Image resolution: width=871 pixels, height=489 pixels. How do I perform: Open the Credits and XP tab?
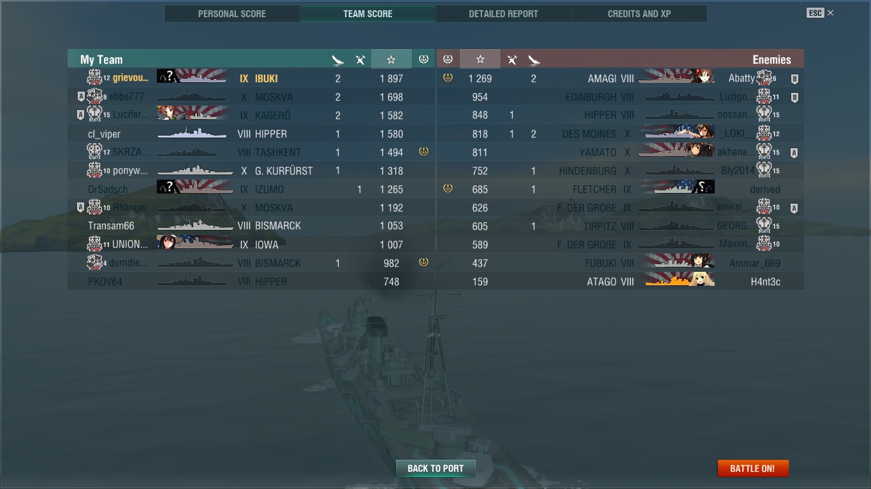[x=639, y=13]
